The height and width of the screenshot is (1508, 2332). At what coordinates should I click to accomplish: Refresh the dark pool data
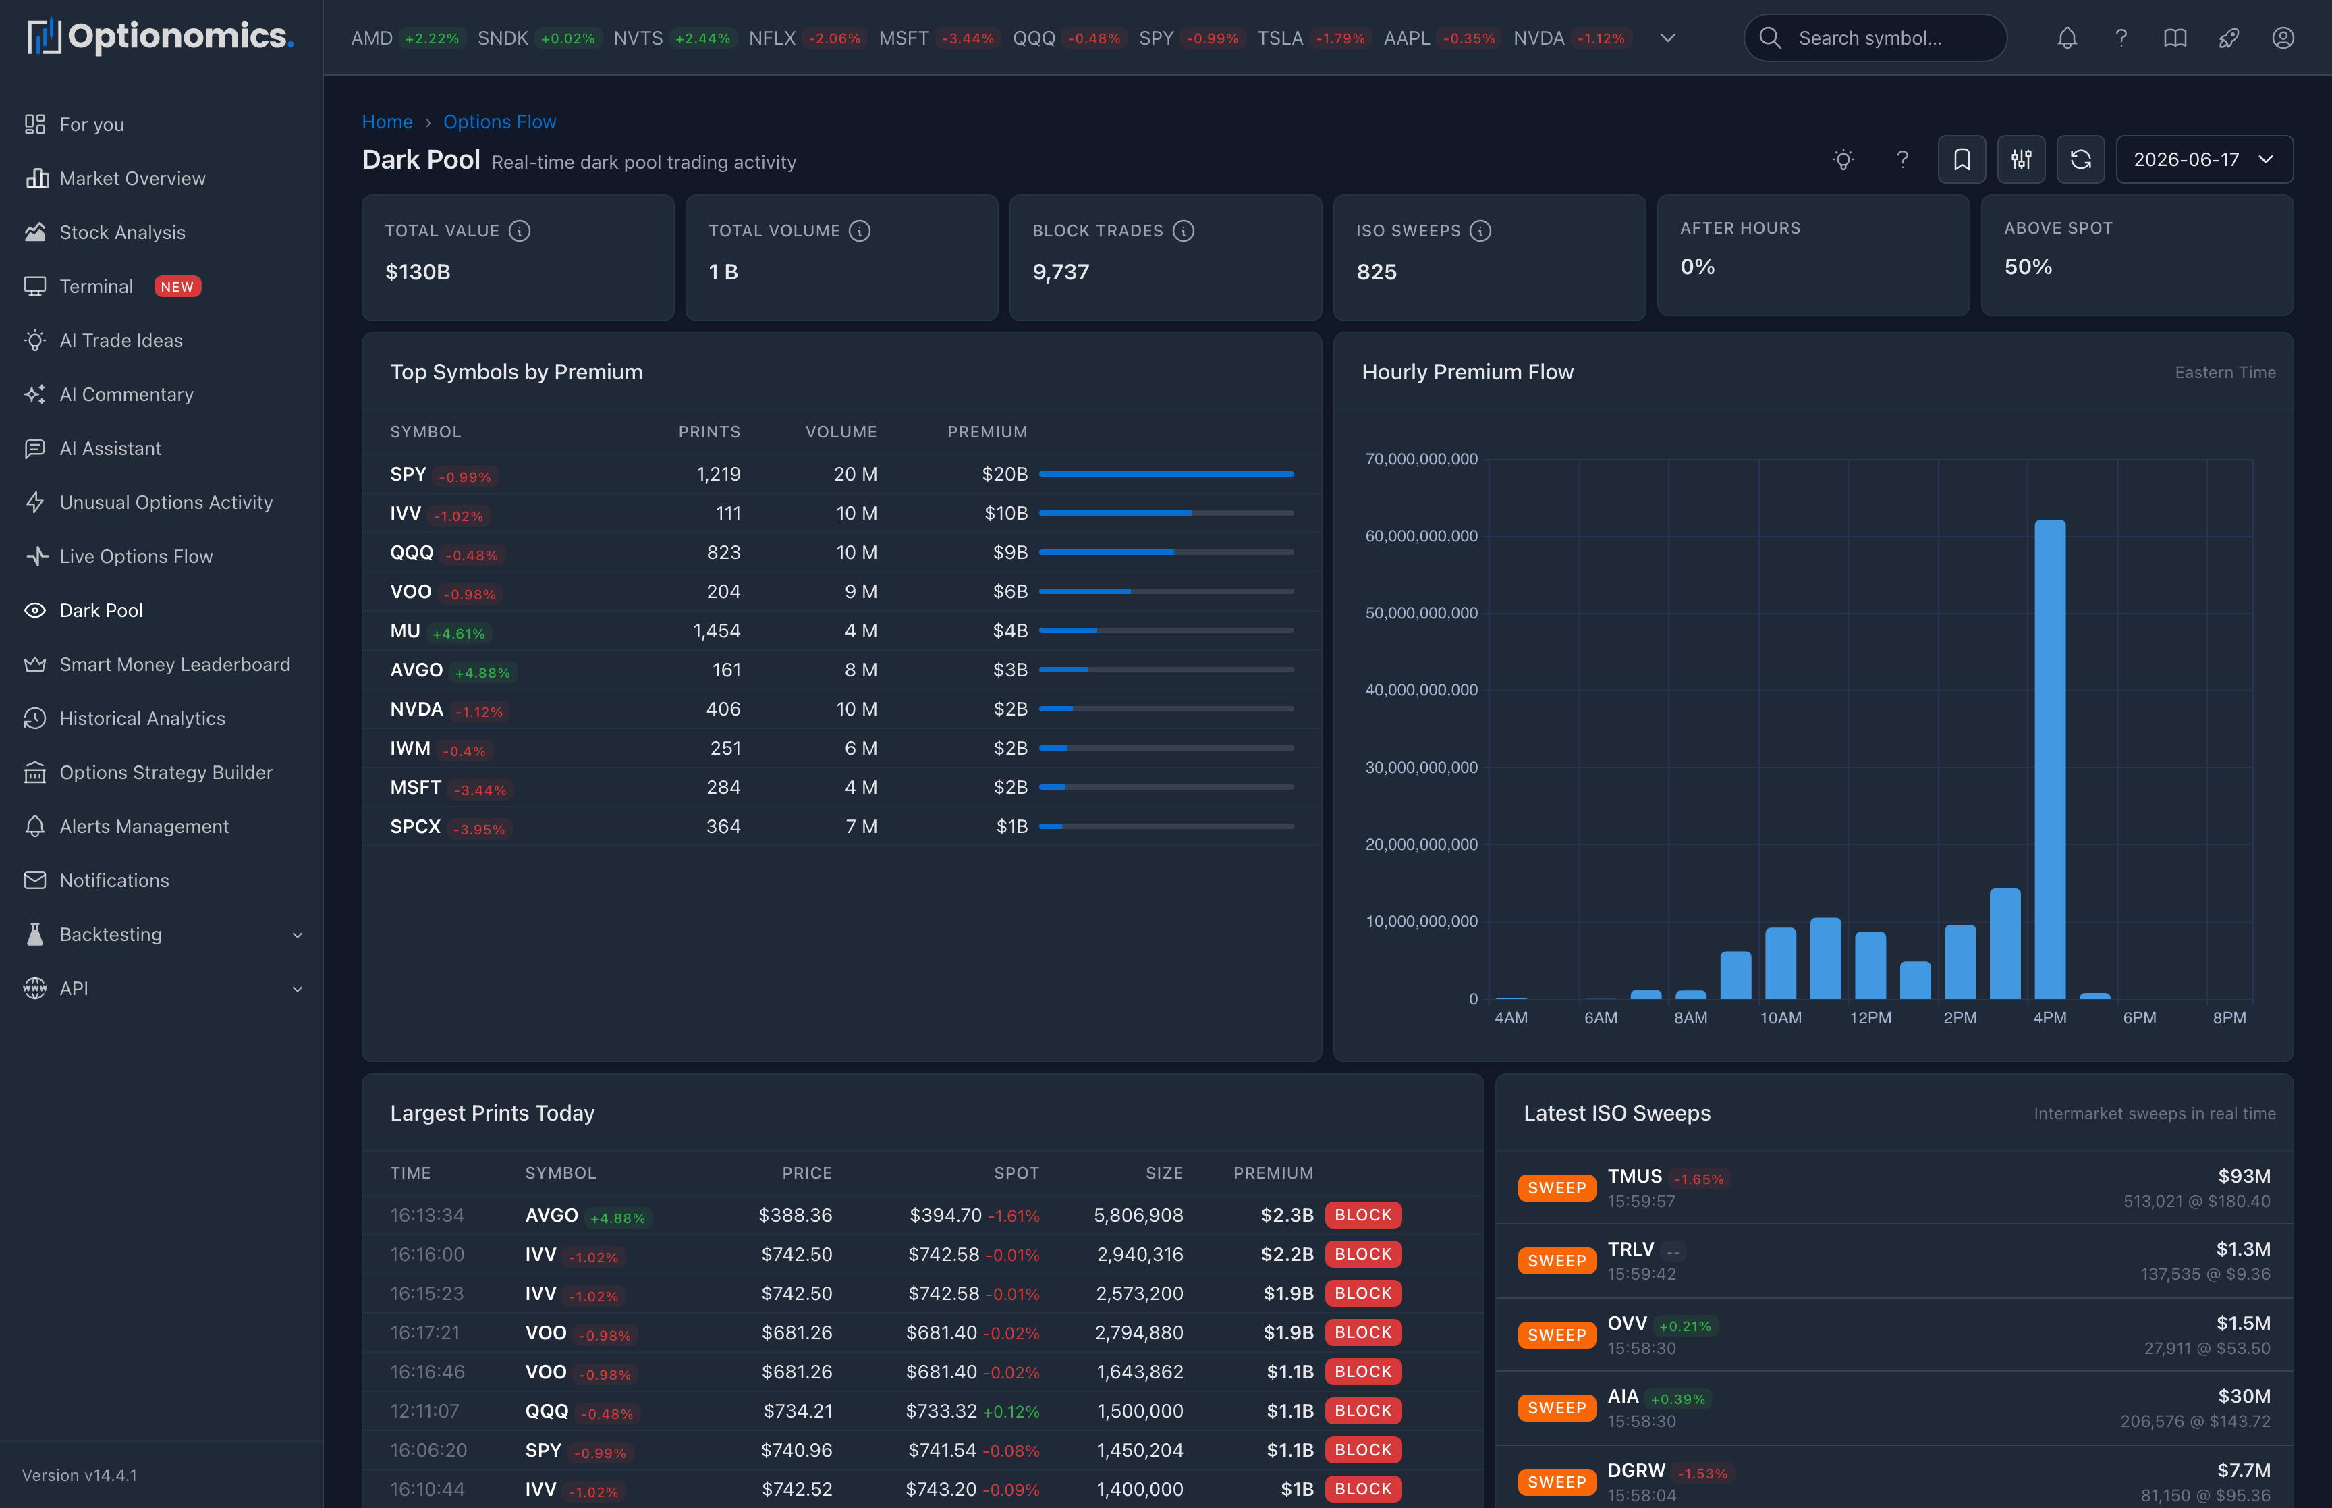(x=2080, y=159)
